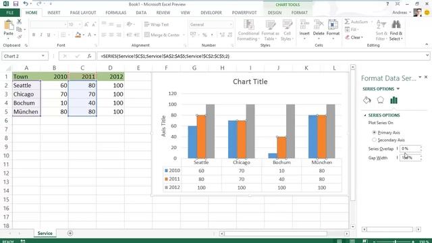
Task: Switch to the INSERT tab
Action: point(54,13)
